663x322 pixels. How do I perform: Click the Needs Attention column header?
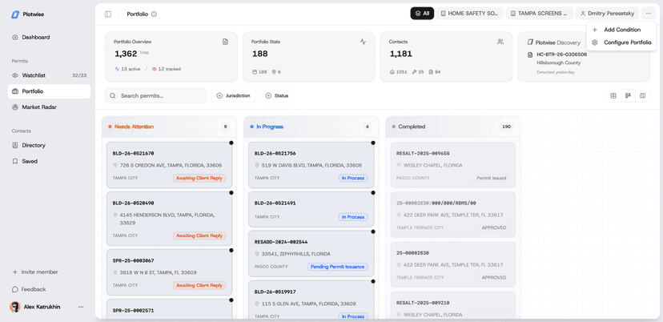point(169,127)
